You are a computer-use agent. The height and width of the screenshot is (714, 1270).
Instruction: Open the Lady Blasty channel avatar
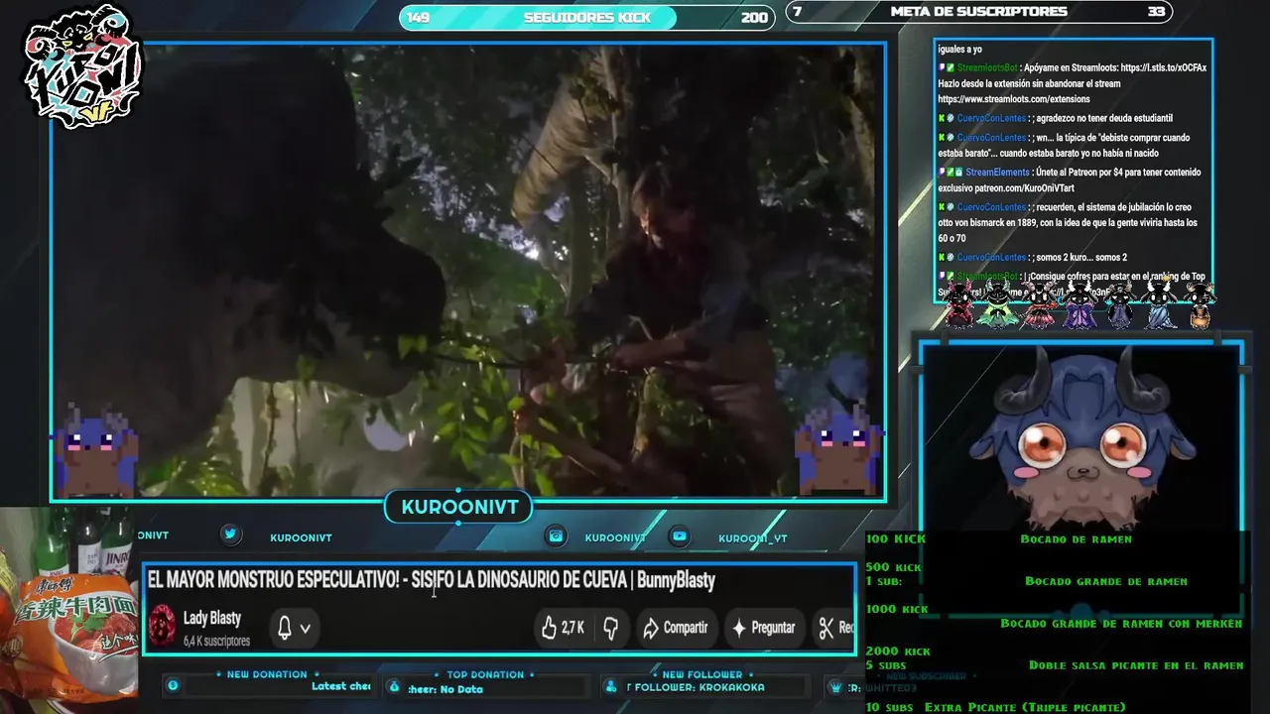pos(162,627)
